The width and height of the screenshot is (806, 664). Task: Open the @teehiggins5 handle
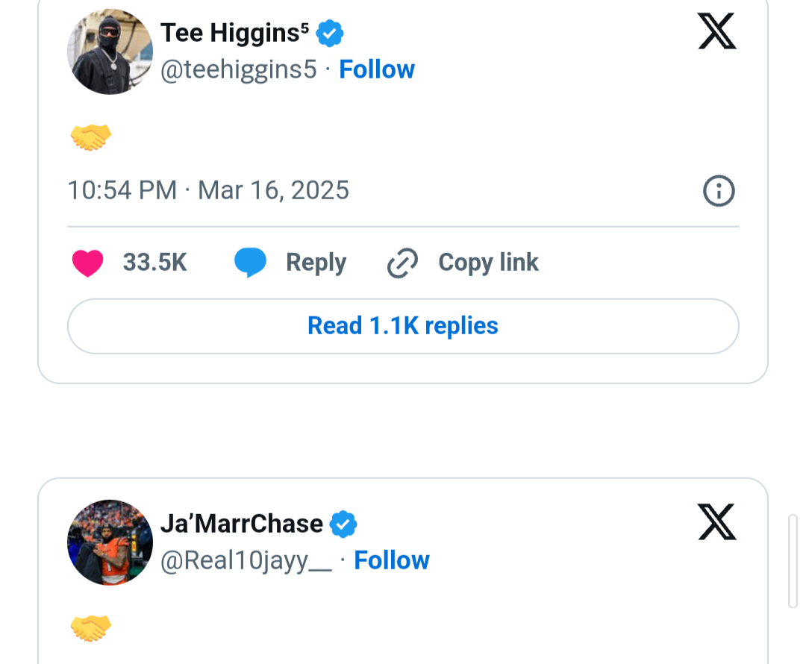tap(239, 69)
